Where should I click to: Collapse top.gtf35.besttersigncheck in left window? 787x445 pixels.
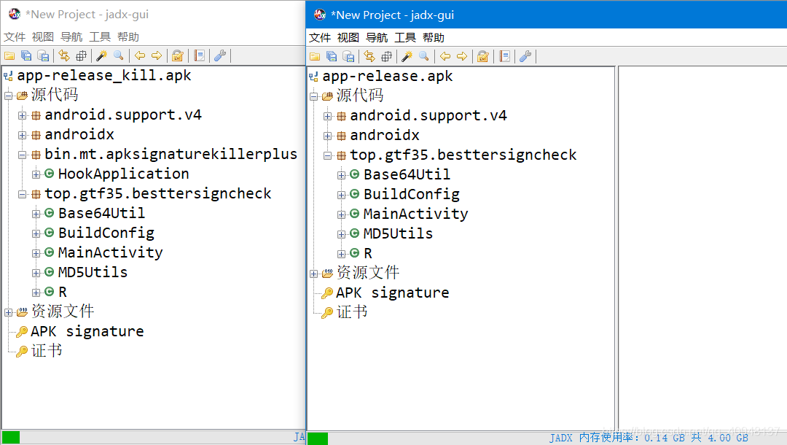click(22, 194)
